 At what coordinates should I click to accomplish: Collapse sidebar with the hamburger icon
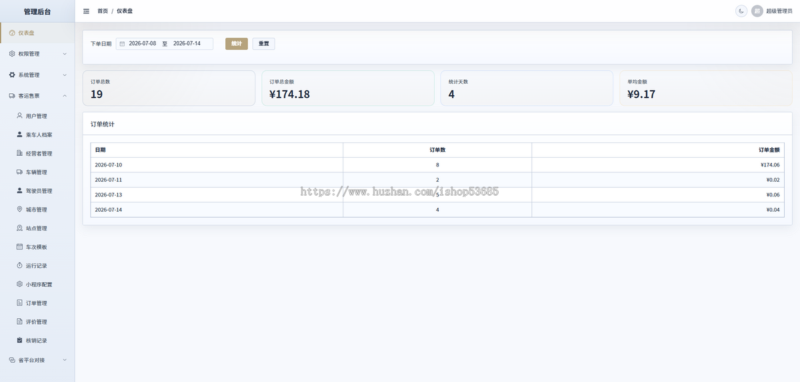tap(86, 11)
